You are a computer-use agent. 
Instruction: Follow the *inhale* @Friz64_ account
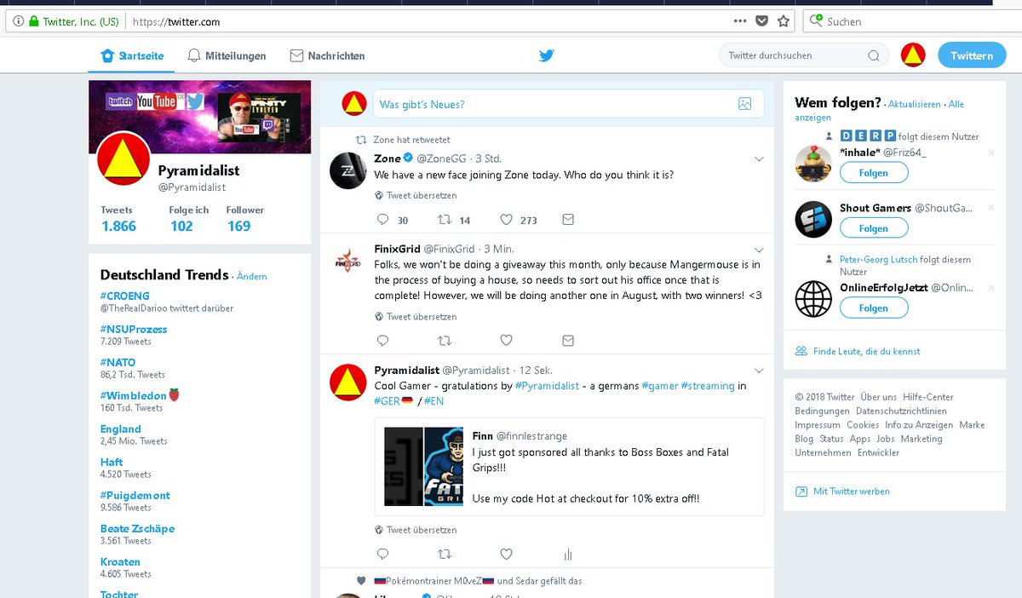[874, 173]
